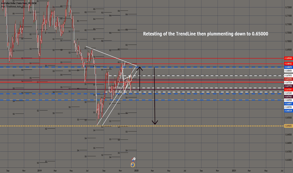Click the 0.72000 level on price axis
Screen dimensions: 293x173
(x=288, y=7)
